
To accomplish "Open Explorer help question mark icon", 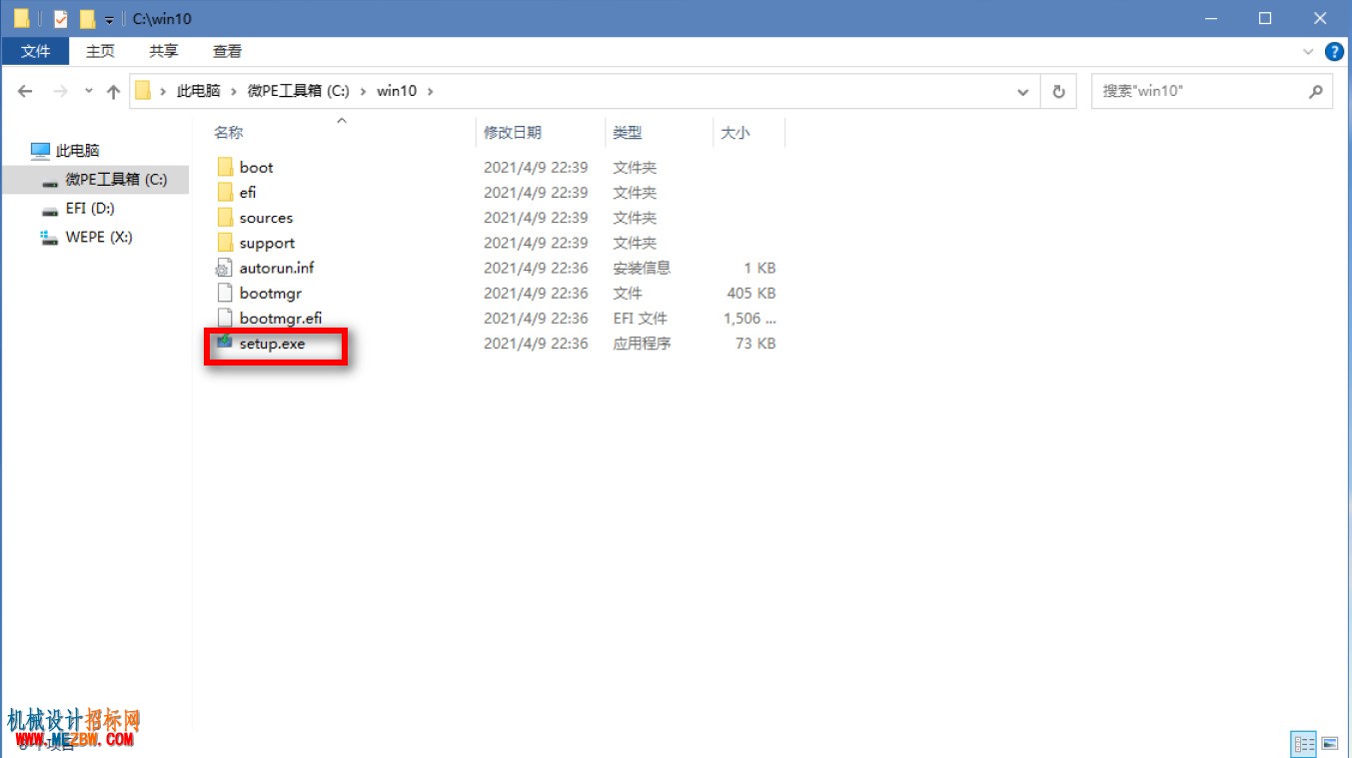I will [1333, 51].
